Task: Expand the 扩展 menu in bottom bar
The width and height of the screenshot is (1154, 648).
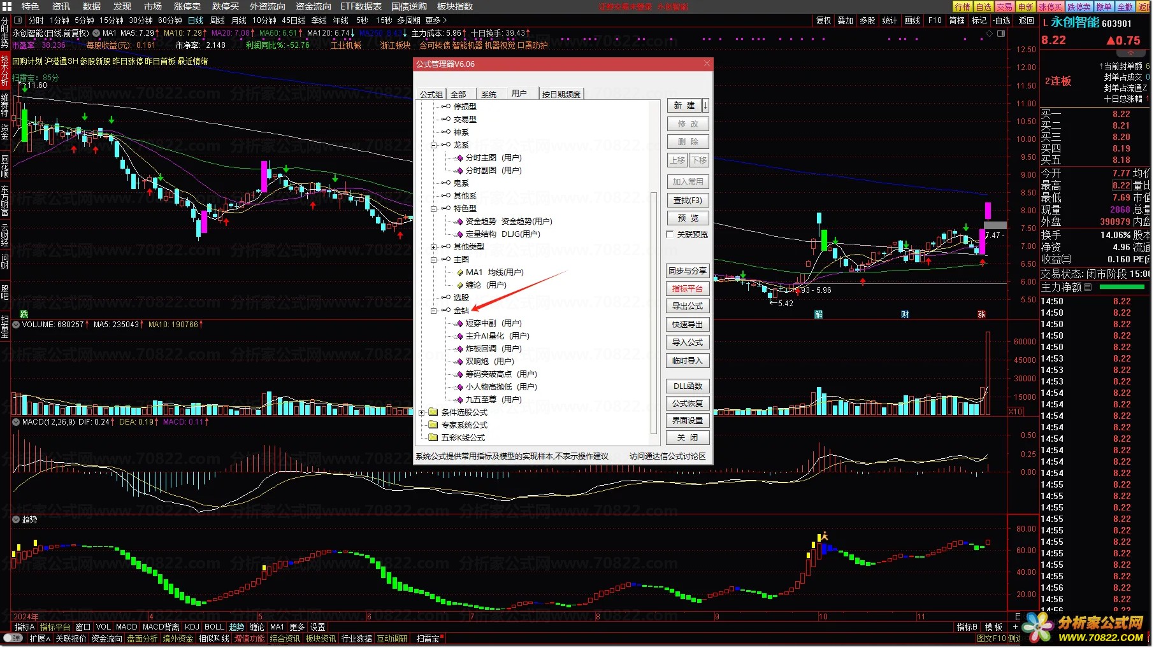Action: 40,638
